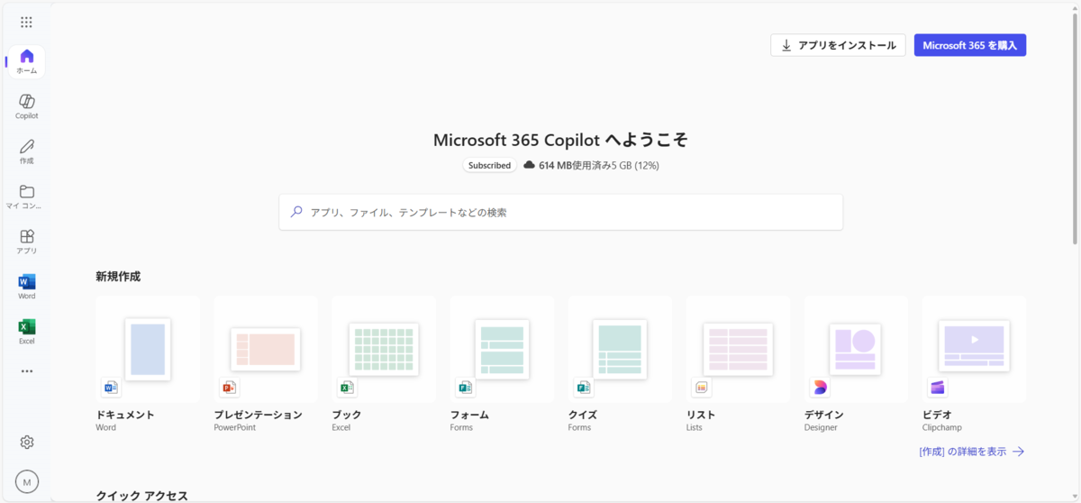Viewport: 1081px width, 503px height.
Task: Create a new フォーム thumbnail
Action: [502, 349]
